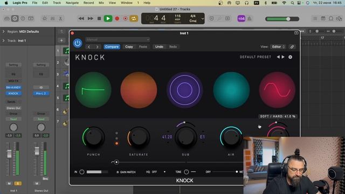Open Note Pads icon

tap(323, 19)
